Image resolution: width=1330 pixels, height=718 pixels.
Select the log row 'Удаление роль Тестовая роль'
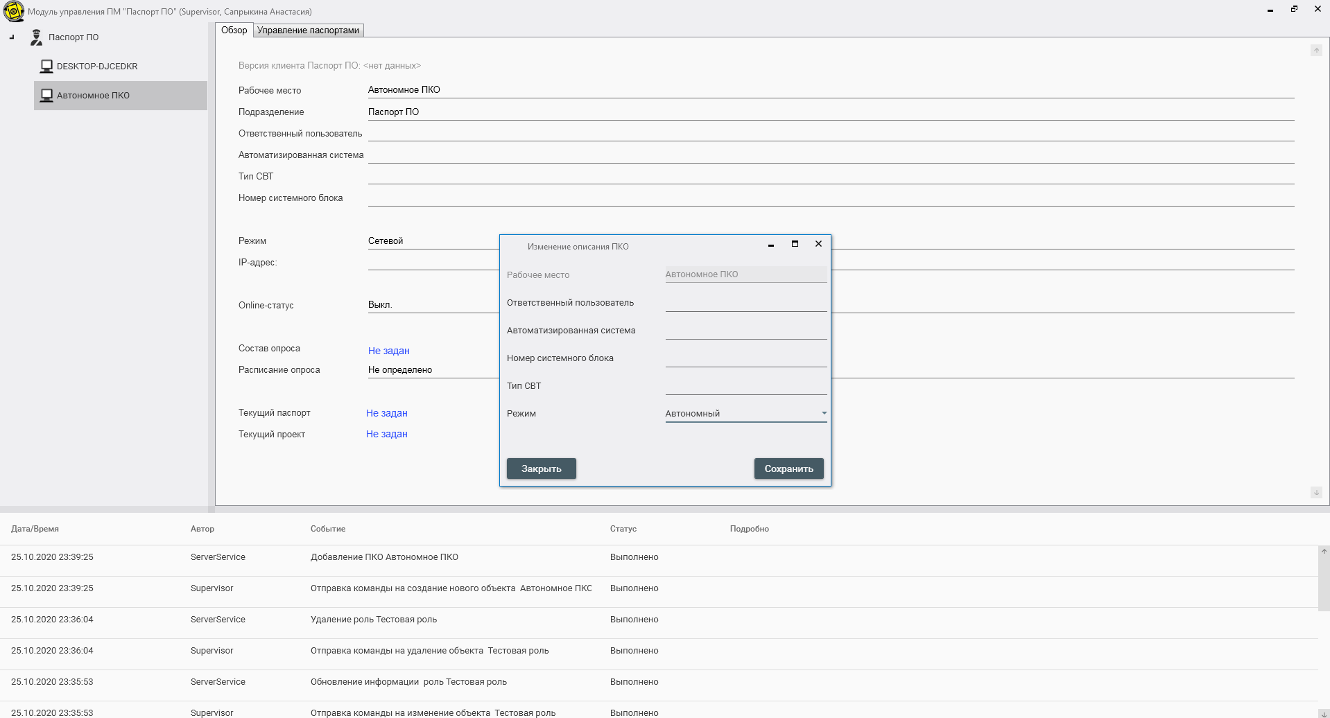pyautogui.click(x=659, y=623)
